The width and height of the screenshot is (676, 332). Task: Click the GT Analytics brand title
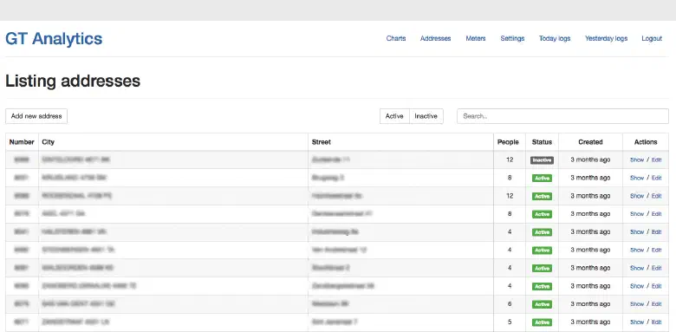(54, 39)
